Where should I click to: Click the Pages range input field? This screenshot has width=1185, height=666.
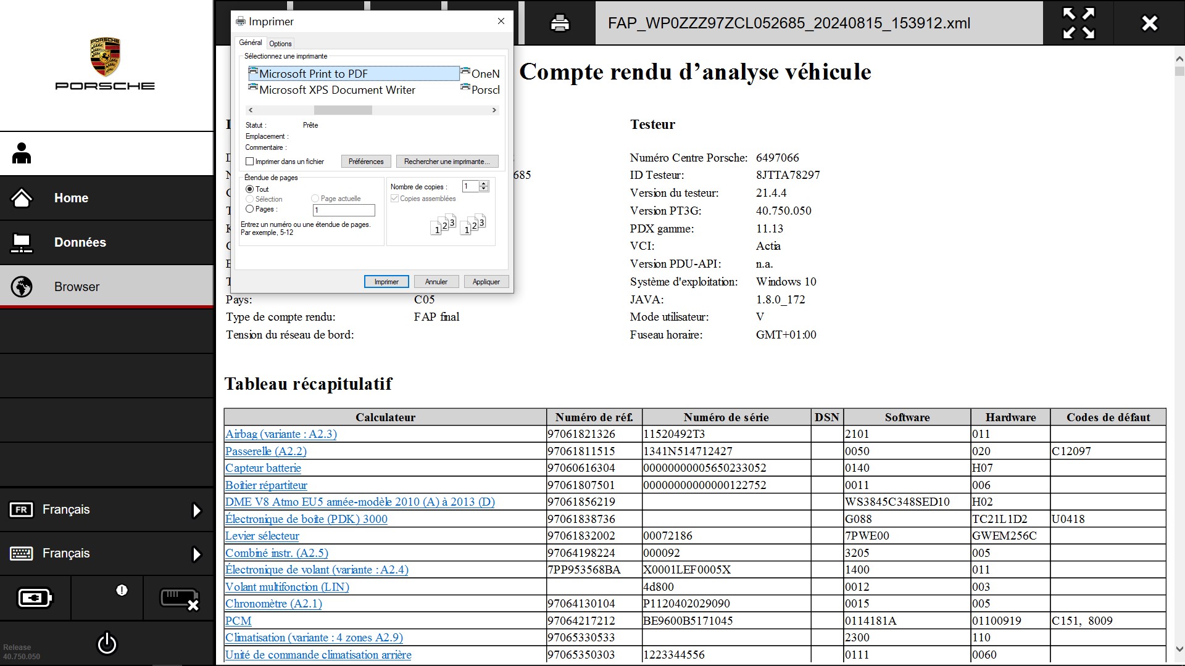[x=344, y=210]
